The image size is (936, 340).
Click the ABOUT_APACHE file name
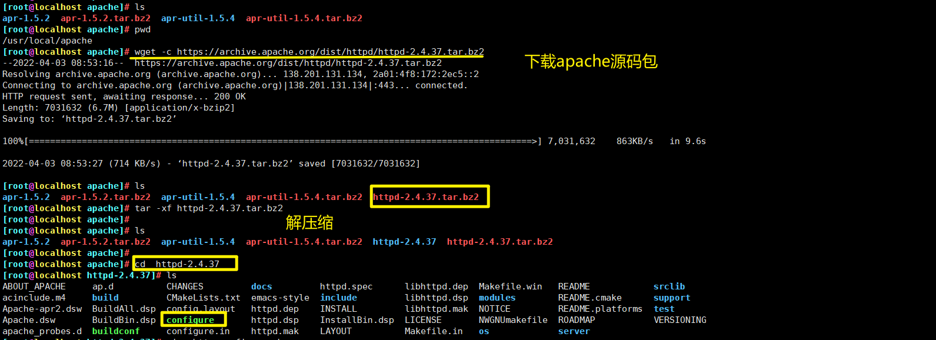pos(34,286)
